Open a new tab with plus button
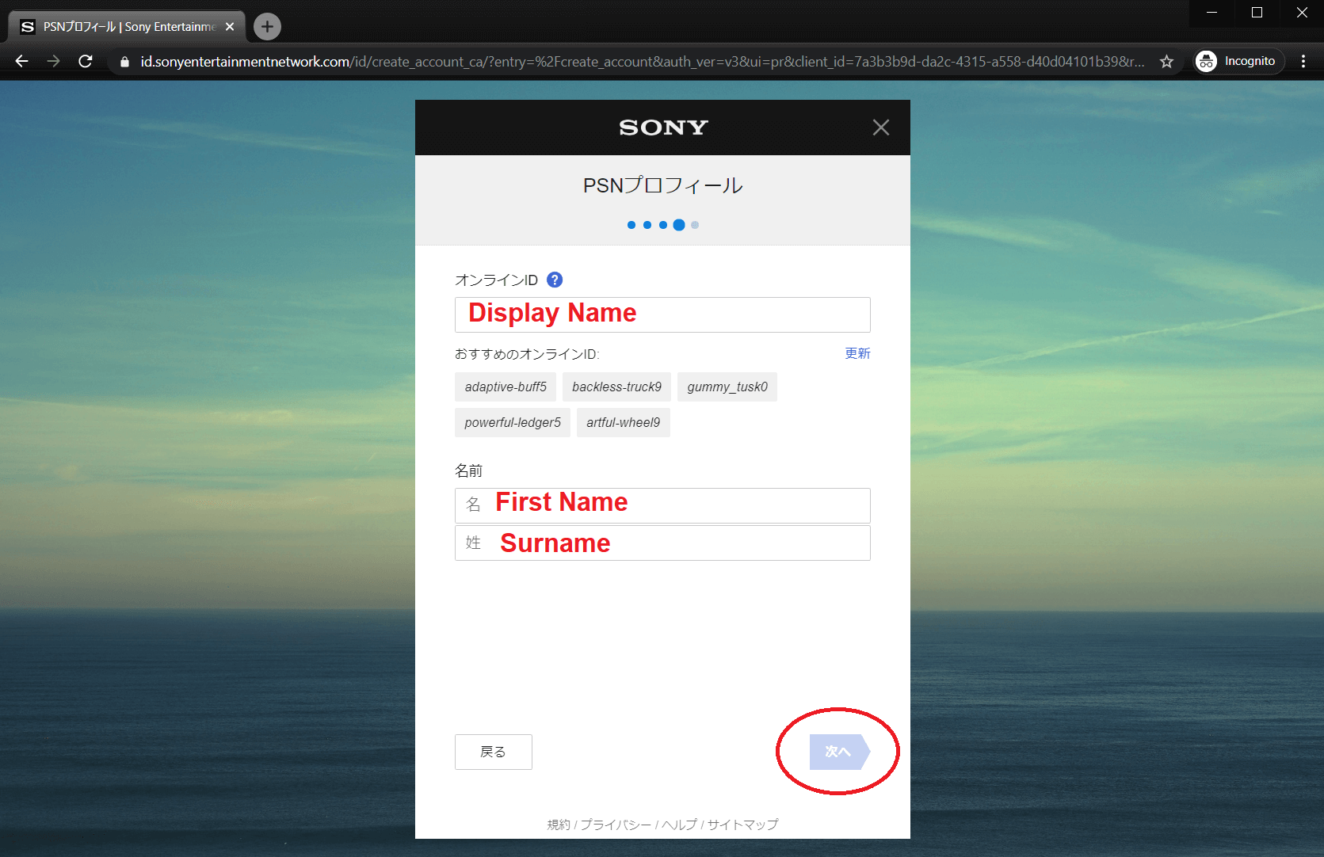 pyautogui.click(x=267, y=26)
